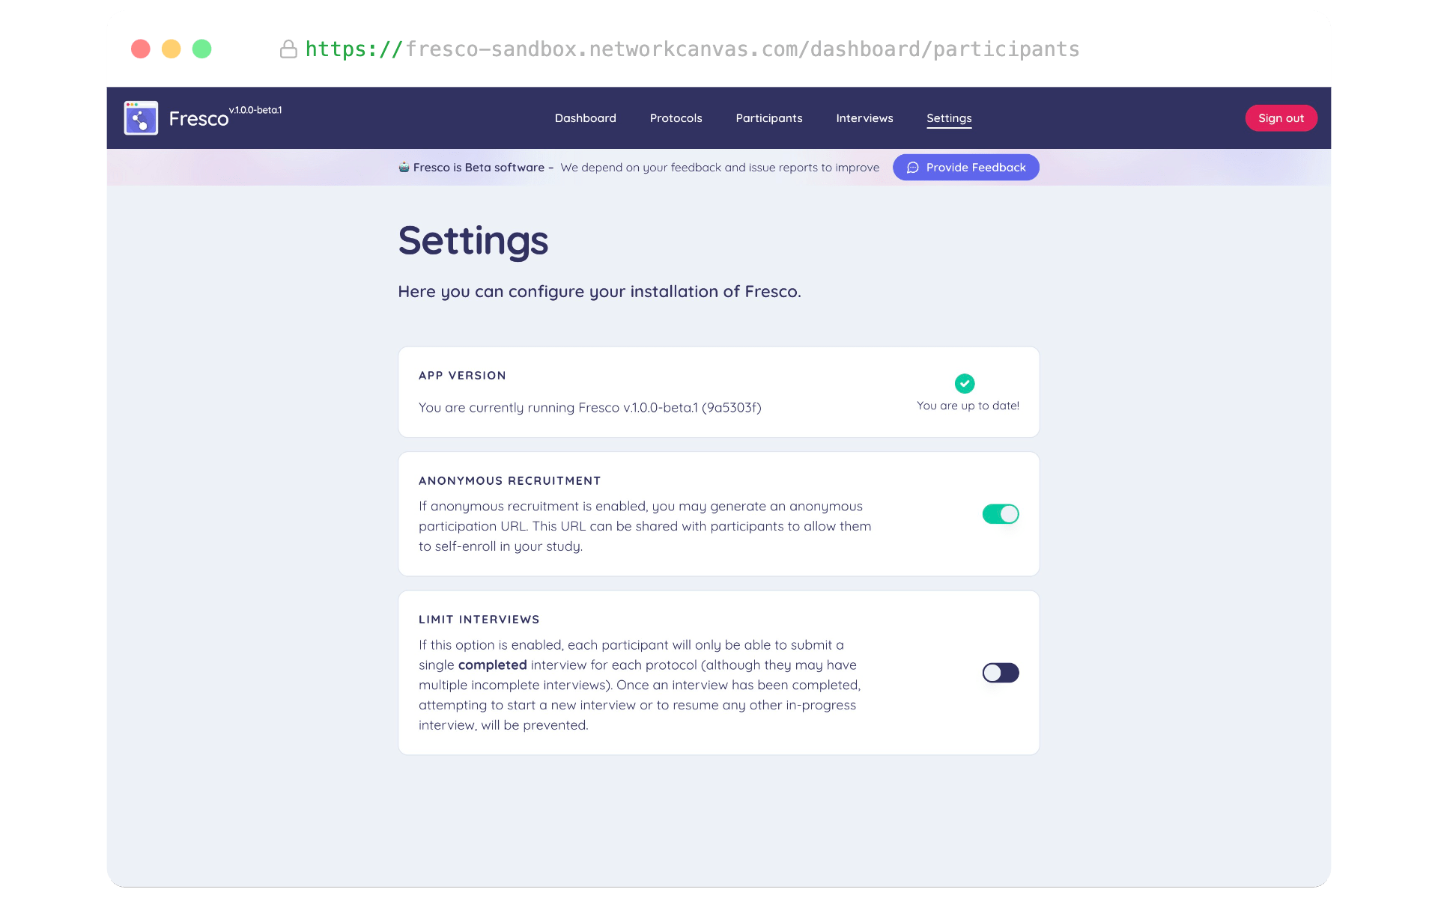Click the red window close dot
The height and width of the screenshot is (898, 1438).
141,49
